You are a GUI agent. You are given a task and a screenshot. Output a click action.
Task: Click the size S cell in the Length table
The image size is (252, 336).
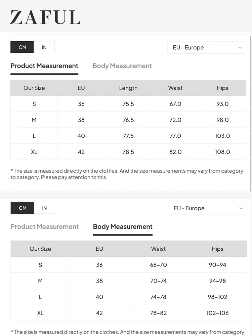[x=34, y=104]
